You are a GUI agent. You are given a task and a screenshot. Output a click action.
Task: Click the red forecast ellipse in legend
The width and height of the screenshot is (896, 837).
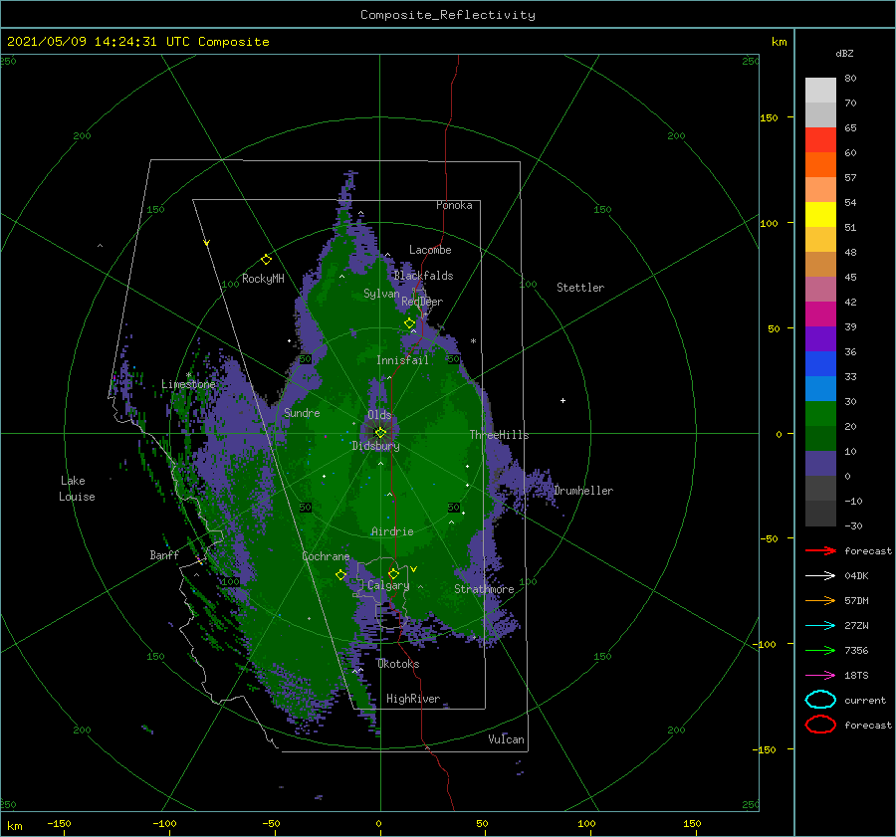pyautogui.click(x=820, y=725)
